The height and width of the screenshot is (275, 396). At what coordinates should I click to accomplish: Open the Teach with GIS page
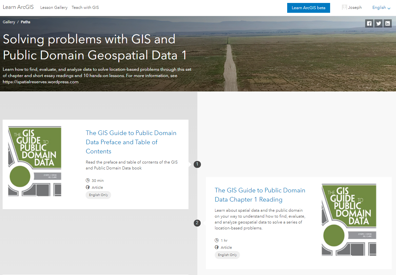point(85,8)
